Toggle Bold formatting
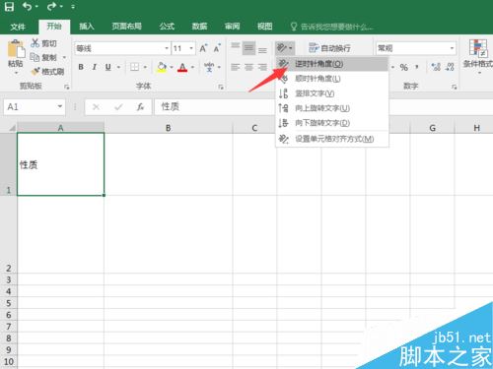The image size is (493, 369). (x=81, y=67)
